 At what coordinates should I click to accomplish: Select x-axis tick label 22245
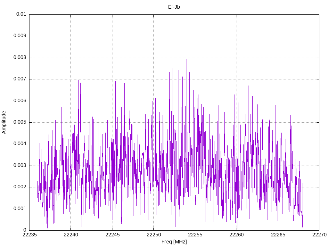[x=112, y=235]
